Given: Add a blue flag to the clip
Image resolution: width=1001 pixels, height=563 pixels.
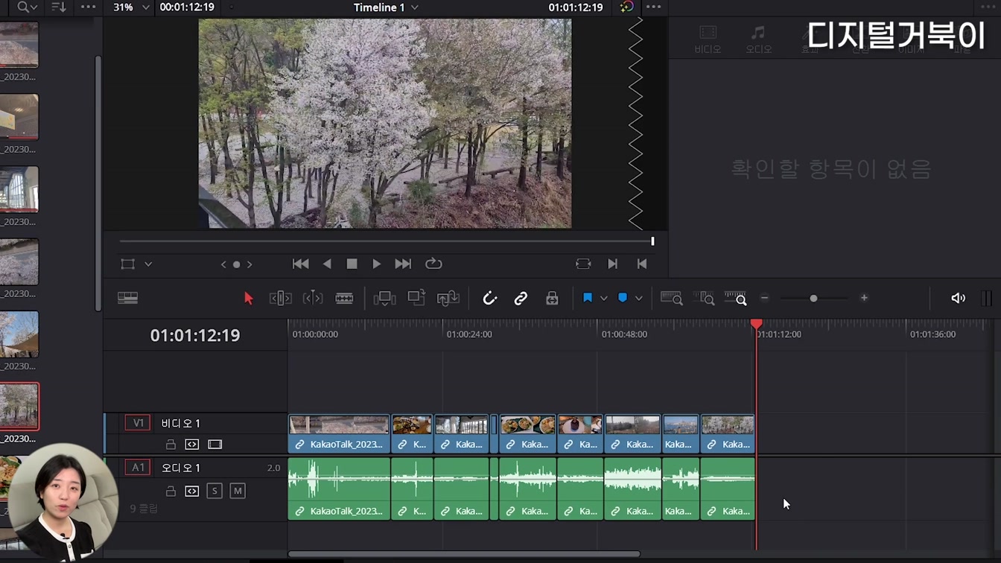Looking at the screenshot, I should click(588, 298).
